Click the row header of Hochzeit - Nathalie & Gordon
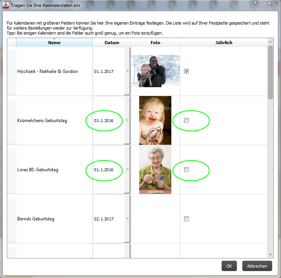The width and height of the screenshot is (281, 278). pos(12,71)
